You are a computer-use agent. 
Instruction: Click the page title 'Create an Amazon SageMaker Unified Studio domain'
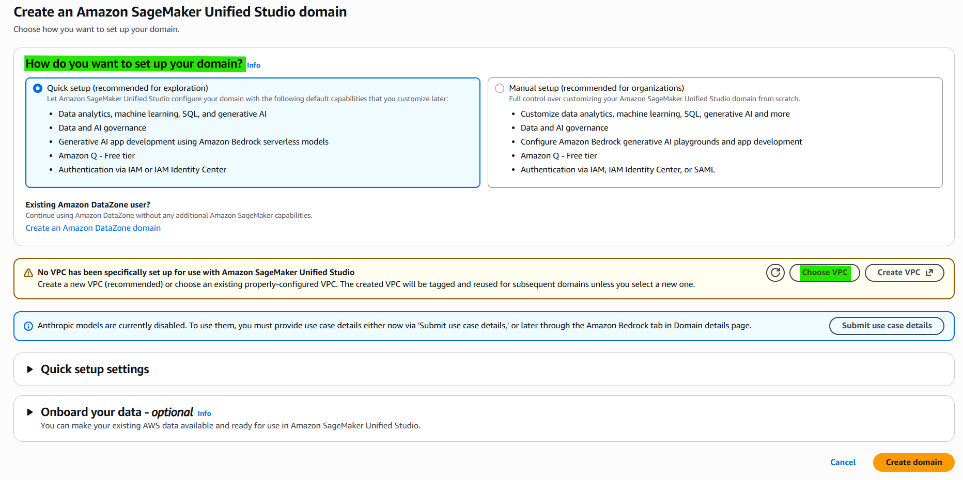(x=180, y=12)
